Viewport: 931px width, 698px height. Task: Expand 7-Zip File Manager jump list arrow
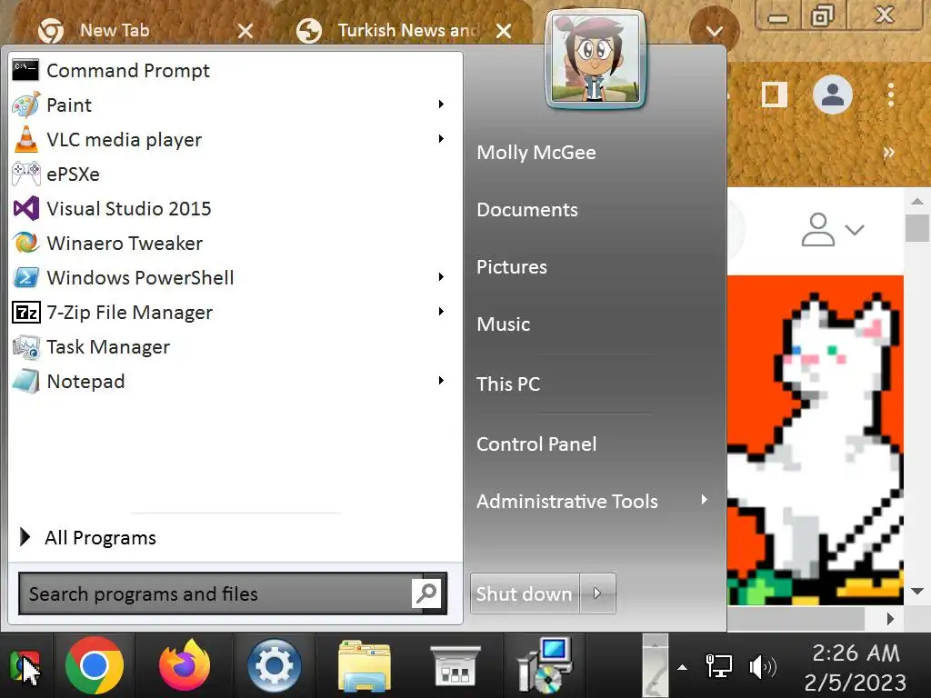click(441, 311)
